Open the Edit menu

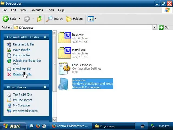coord(14,10)
